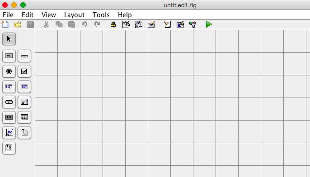Pick the Radio Button component

click(x=9, y=71)
